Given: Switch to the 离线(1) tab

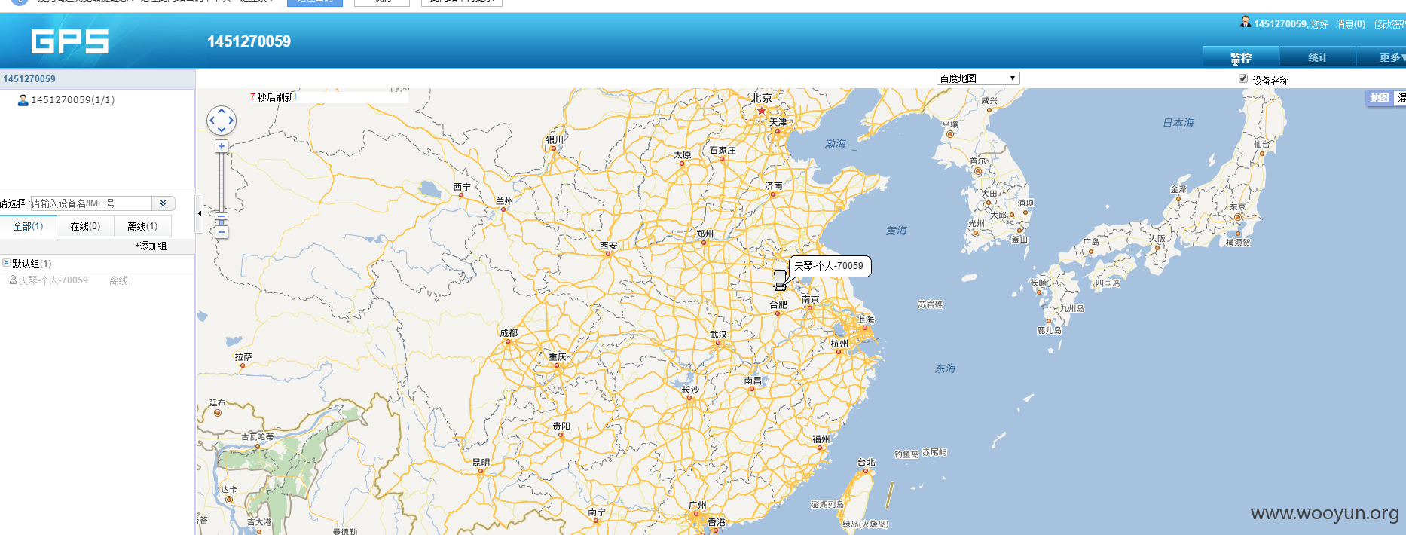Looking at the screenshot, I should coord(142,226).
